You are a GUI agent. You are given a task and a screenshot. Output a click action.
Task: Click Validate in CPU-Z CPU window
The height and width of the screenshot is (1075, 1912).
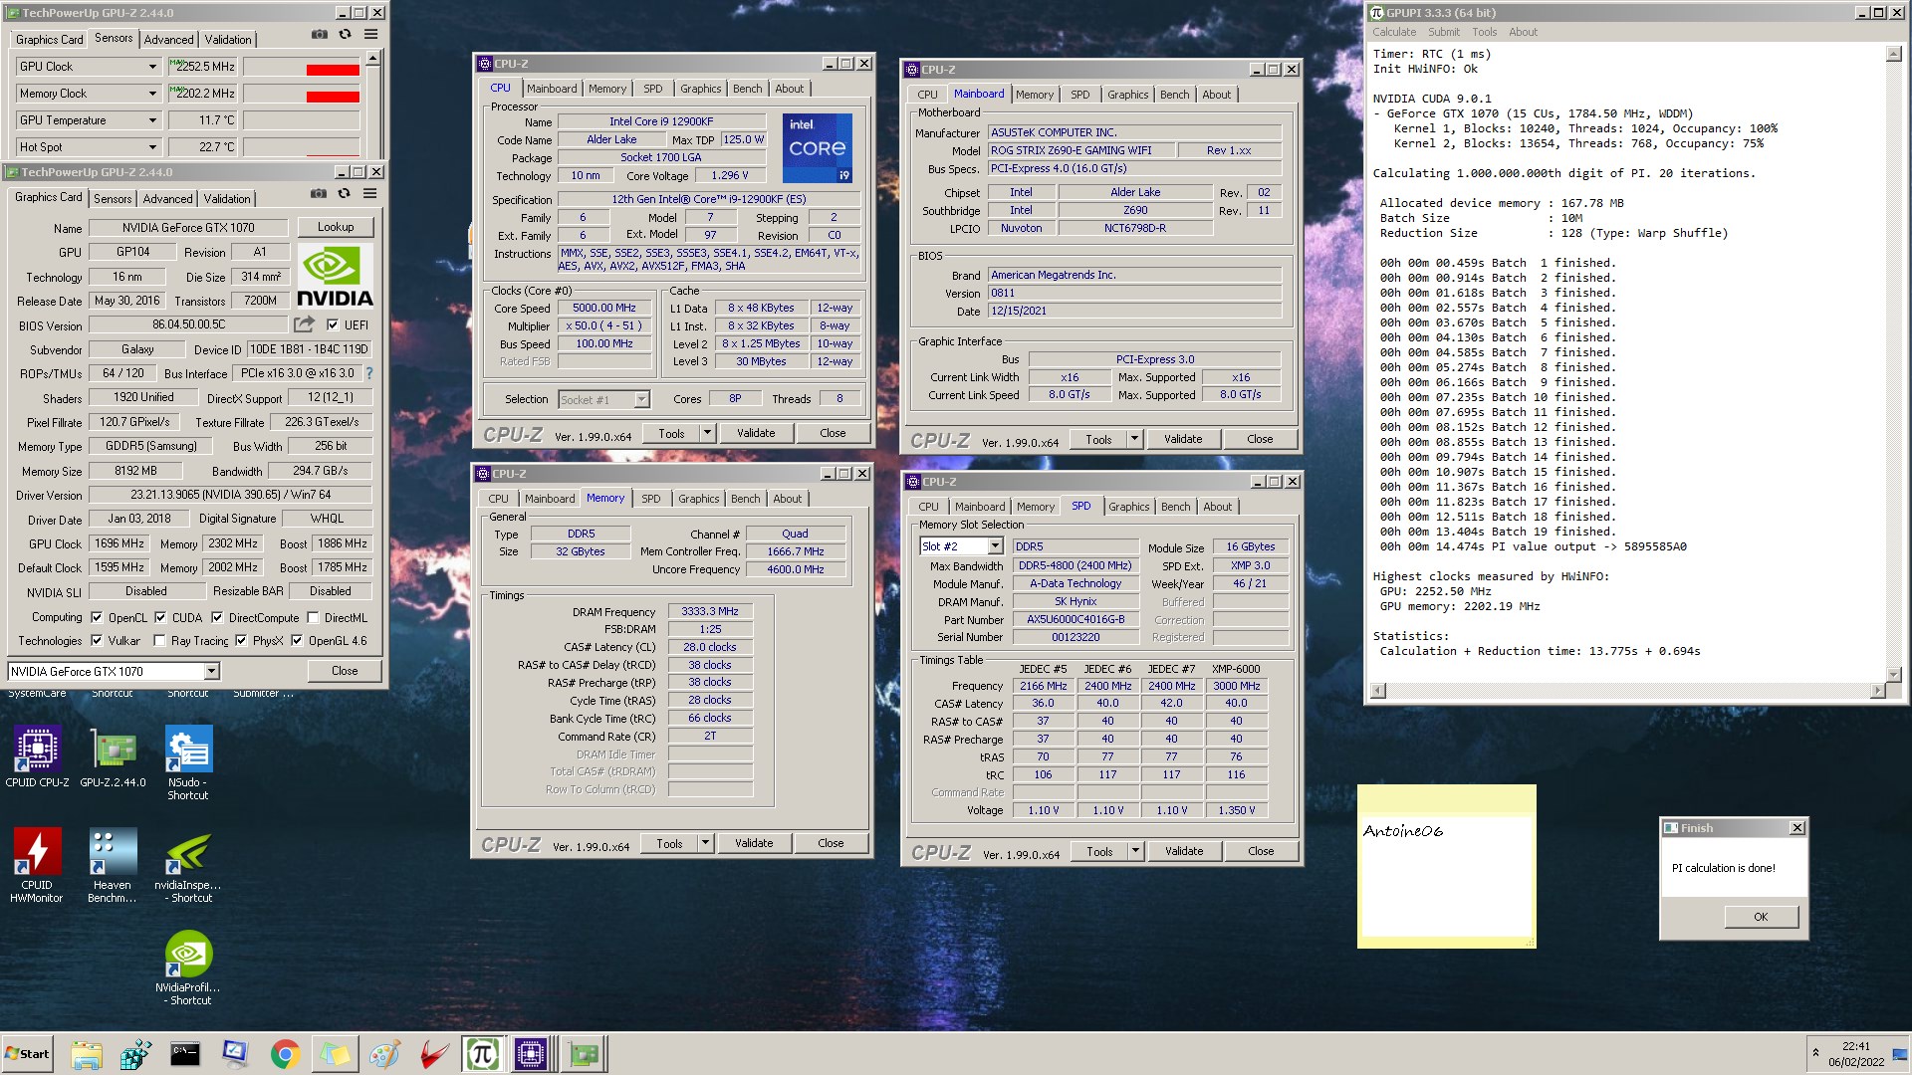(x=756, y=433)
